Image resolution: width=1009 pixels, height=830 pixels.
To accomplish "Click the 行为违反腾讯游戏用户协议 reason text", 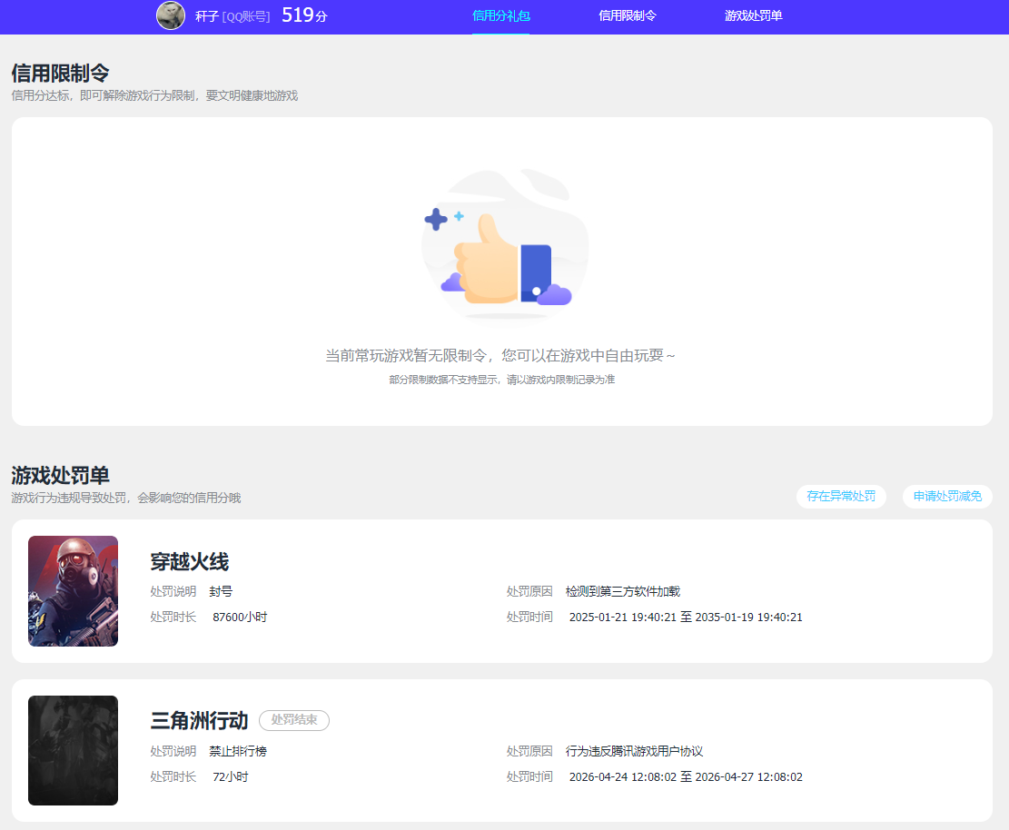I will coord(634,751).
